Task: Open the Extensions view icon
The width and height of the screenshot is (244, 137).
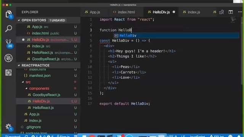Action: tap(8, 73)
